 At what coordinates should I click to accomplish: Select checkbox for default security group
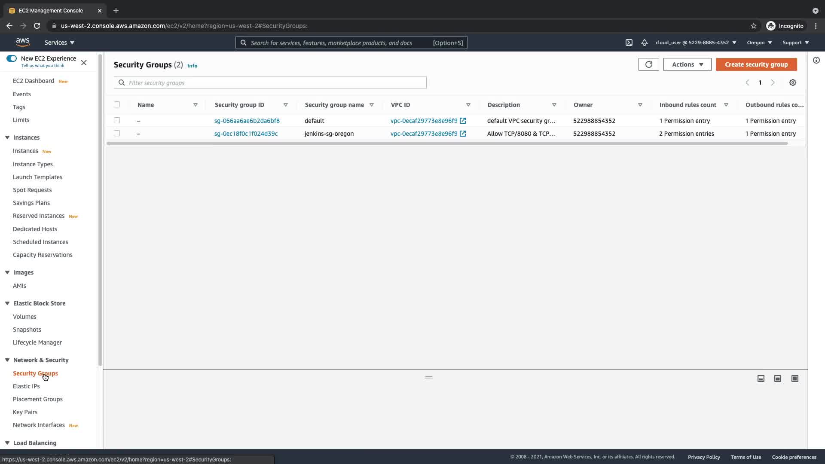pyautogui.click(x=117, y=121)
